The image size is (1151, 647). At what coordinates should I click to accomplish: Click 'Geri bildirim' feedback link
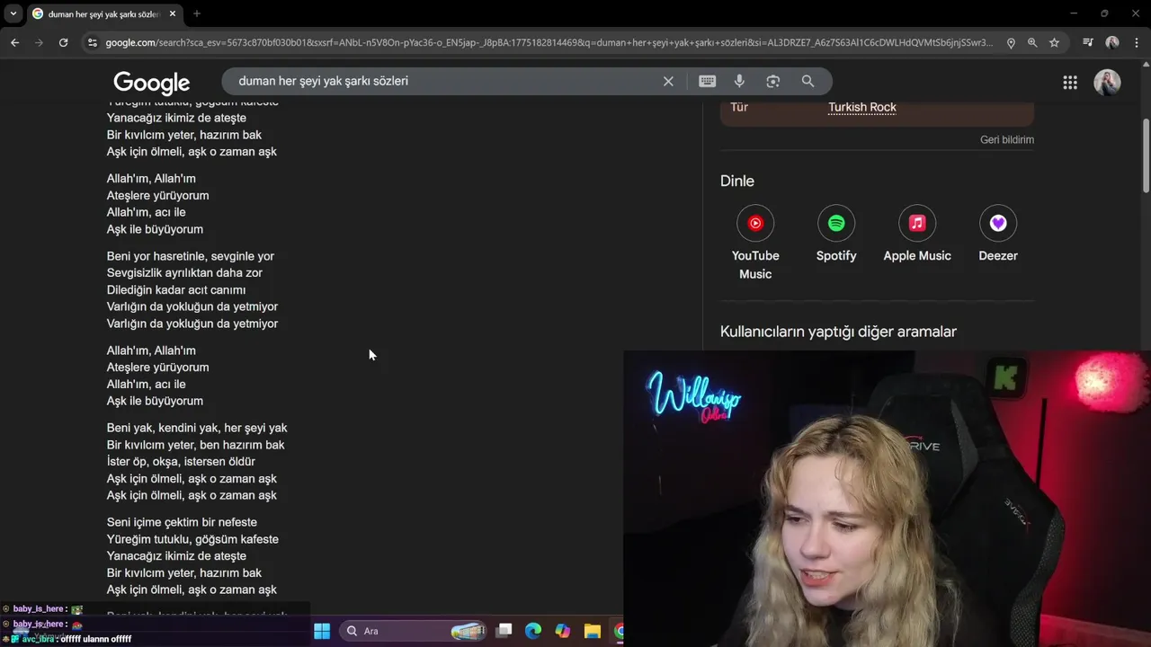[x=1007, y=139]
